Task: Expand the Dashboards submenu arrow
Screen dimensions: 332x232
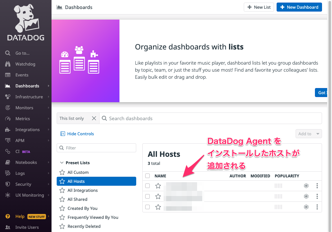Action: (49, 86)
